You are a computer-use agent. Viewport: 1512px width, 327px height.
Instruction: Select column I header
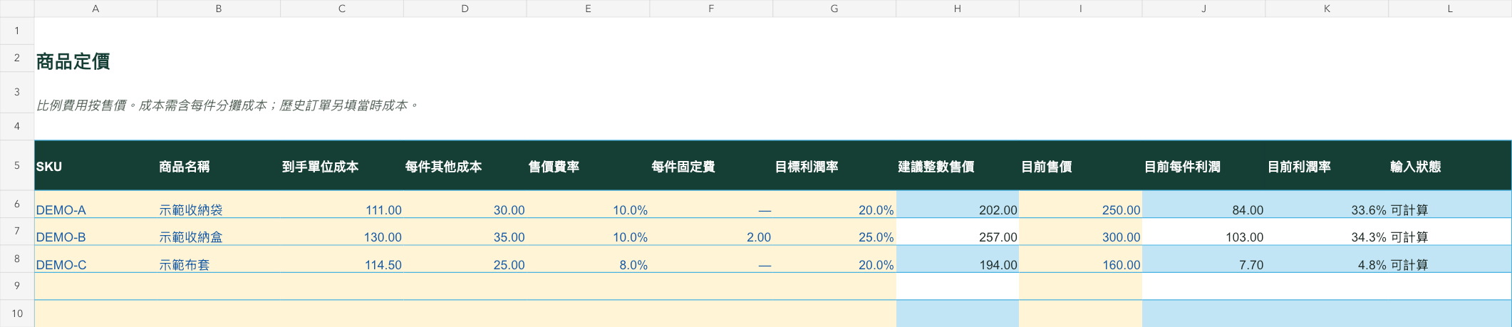pos(1081,9)
